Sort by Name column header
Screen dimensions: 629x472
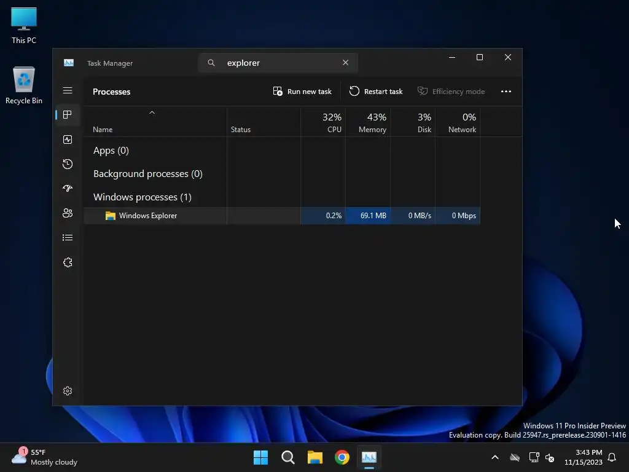pos(155,122)
